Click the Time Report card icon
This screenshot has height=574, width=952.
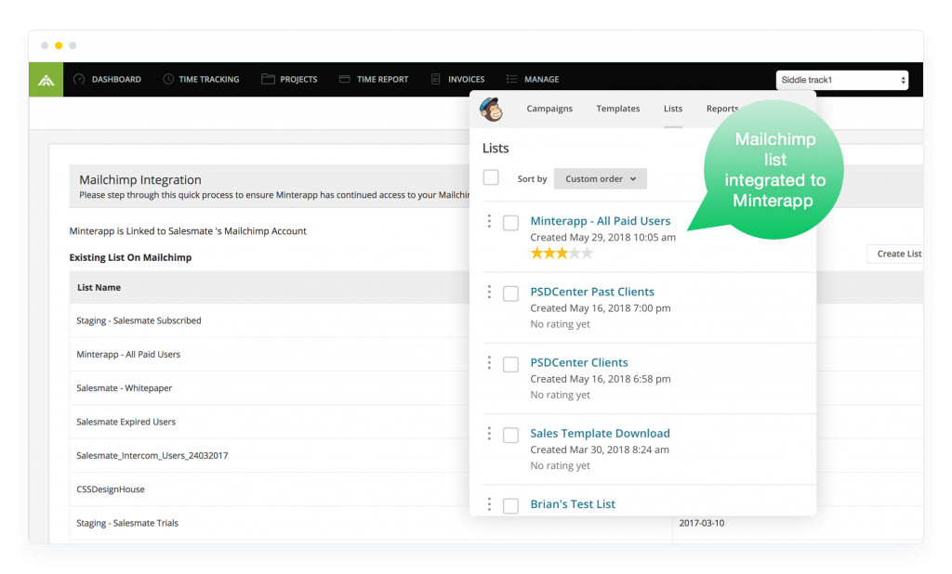(x=344, y=79)
